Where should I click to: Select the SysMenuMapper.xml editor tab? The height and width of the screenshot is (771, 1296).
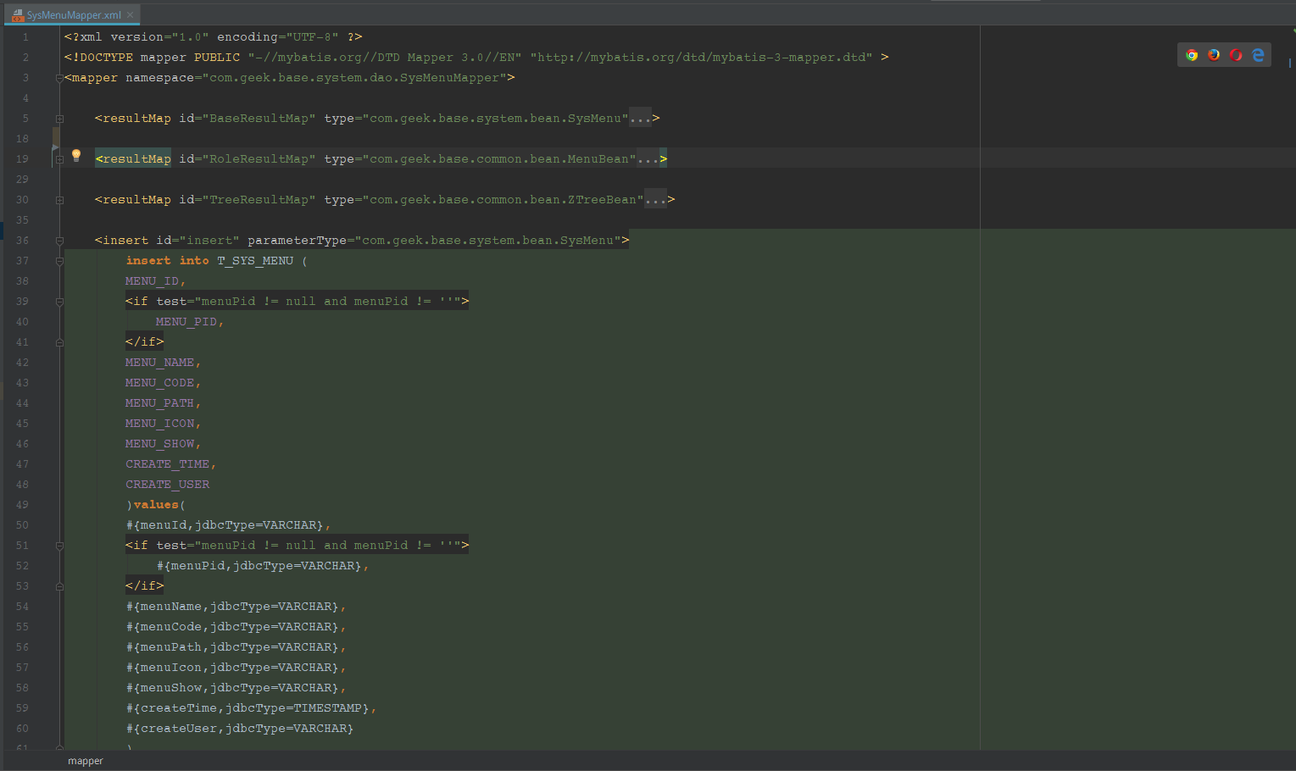tap(74, 15)
